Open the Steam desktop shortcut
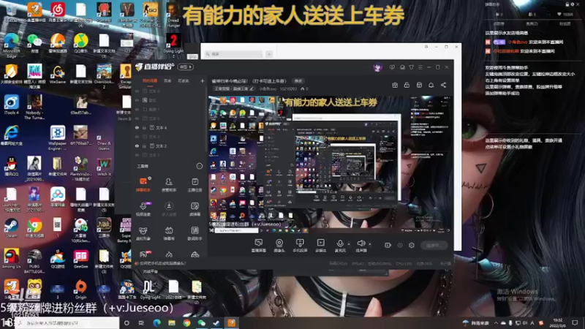Screen dimensions: 585x329 pyautogui.click(x=11, y=228)
